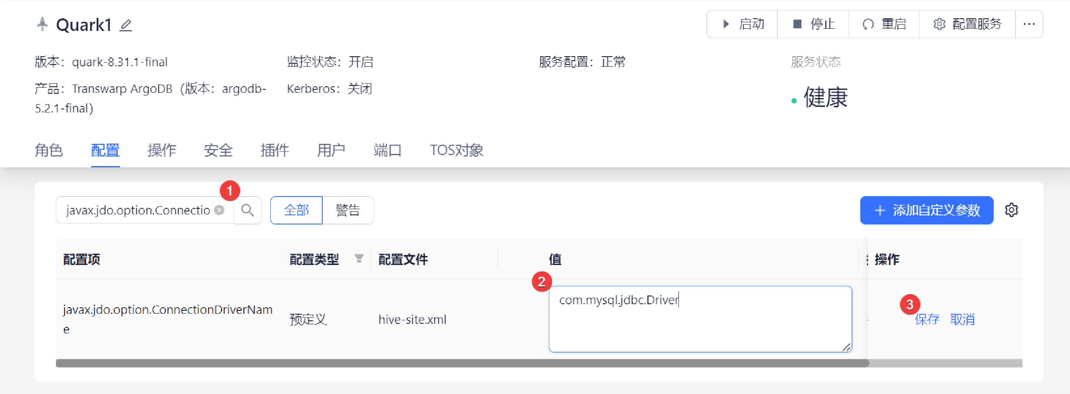Click the 配置文件 column header
The height and width of the screenshot is (394, 1070).
[x=403, y=259]
